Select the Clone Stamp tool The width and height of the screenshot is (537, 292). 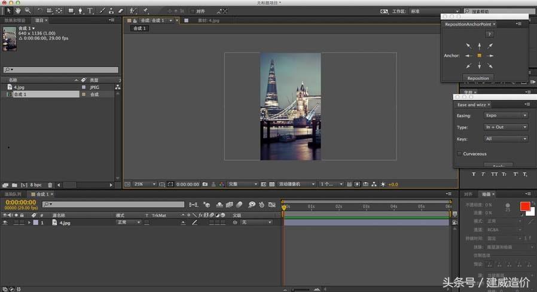click(x=111, y=11)
